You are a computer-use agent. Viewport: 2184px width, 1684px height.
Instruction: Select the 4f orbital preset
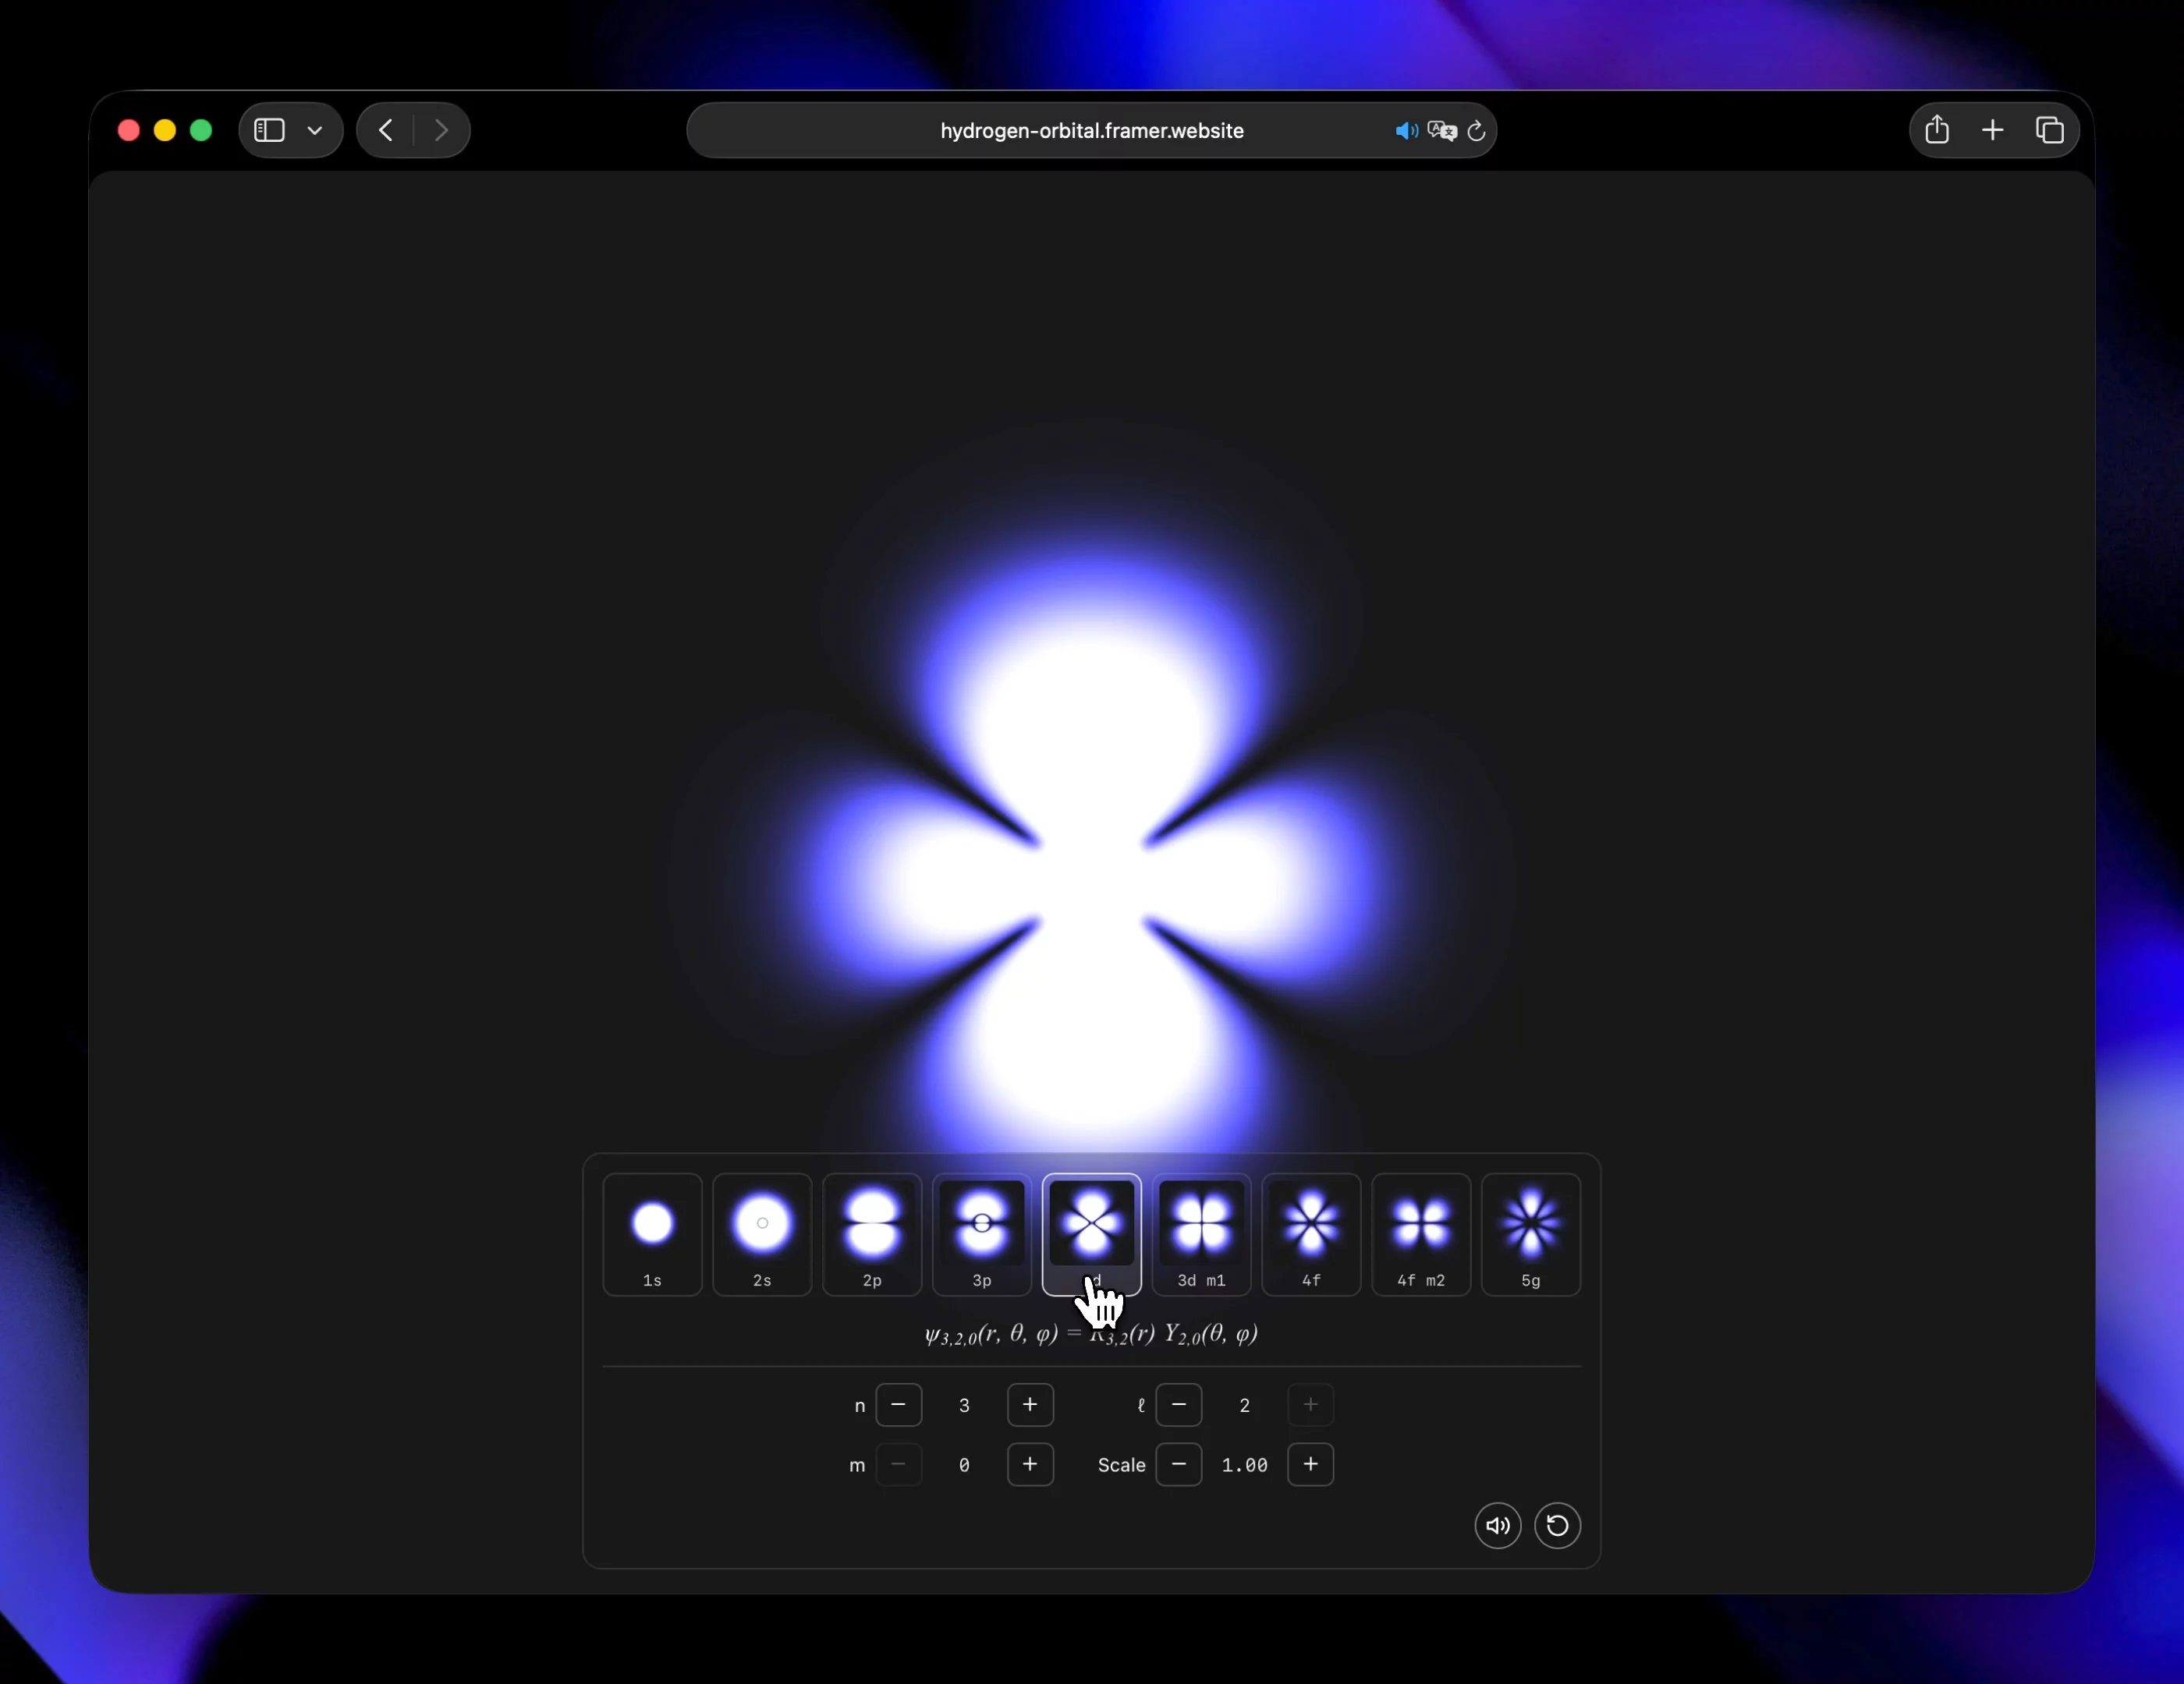1311,1234
